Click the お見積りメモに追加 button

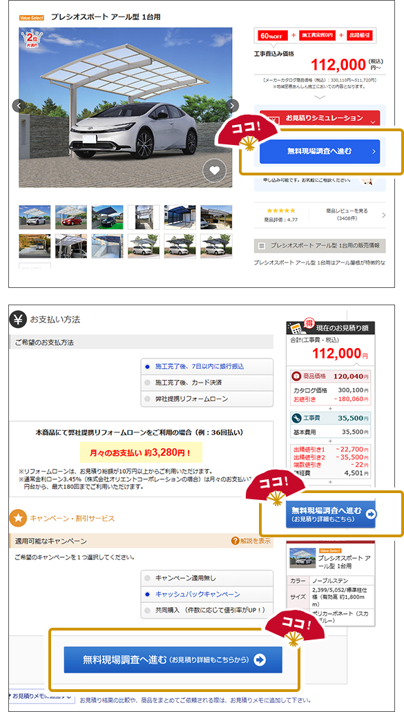coord(42,695)
